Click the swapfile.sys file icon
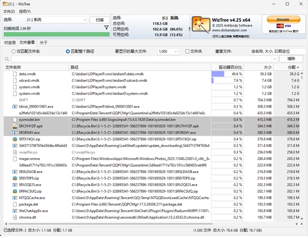The height and width of the screenshot is (238, 308). [15, 152]
